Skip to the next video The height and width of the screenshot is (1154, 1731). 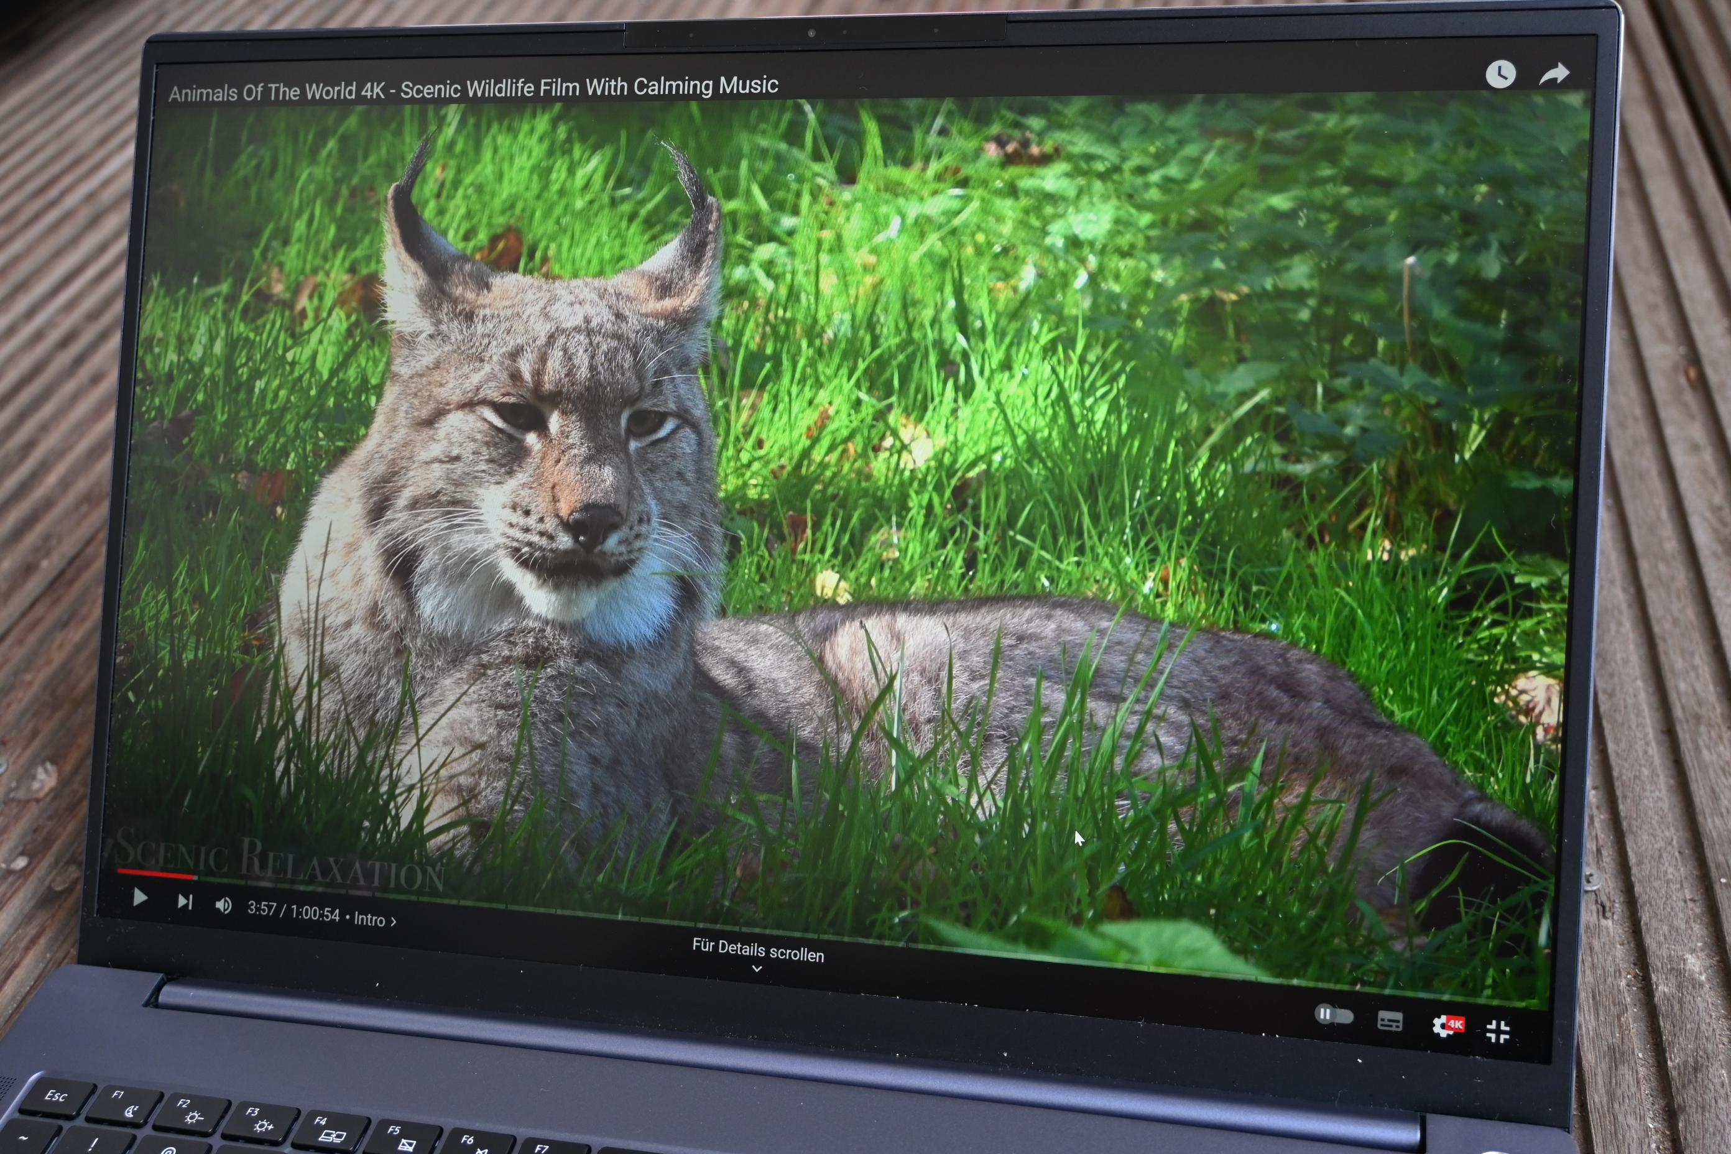click(185, 902)
